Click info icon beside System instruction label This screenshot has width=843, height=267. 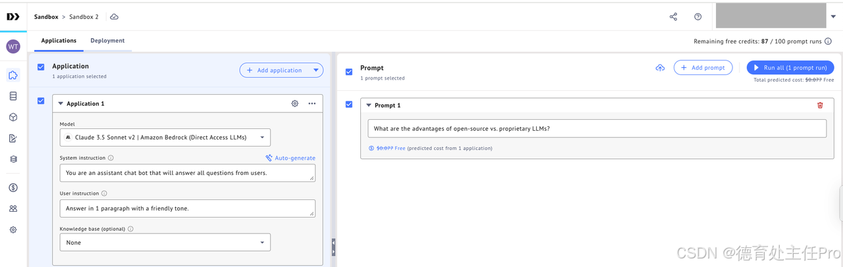(111, 158)
